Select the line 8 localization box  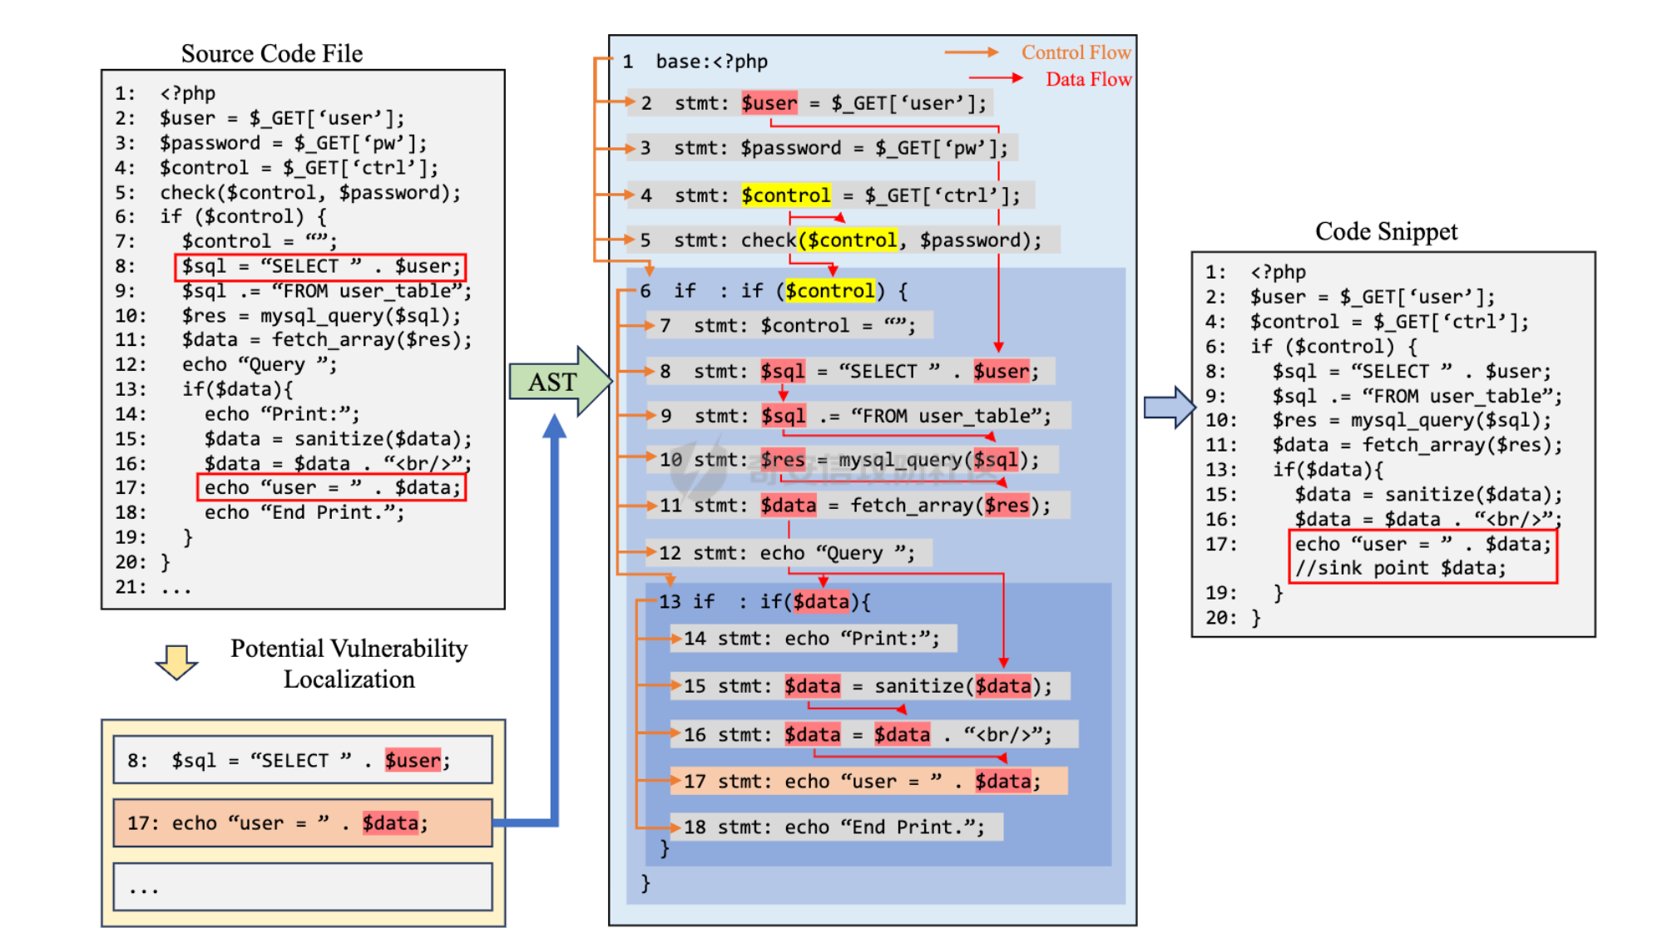coord(303,760)
